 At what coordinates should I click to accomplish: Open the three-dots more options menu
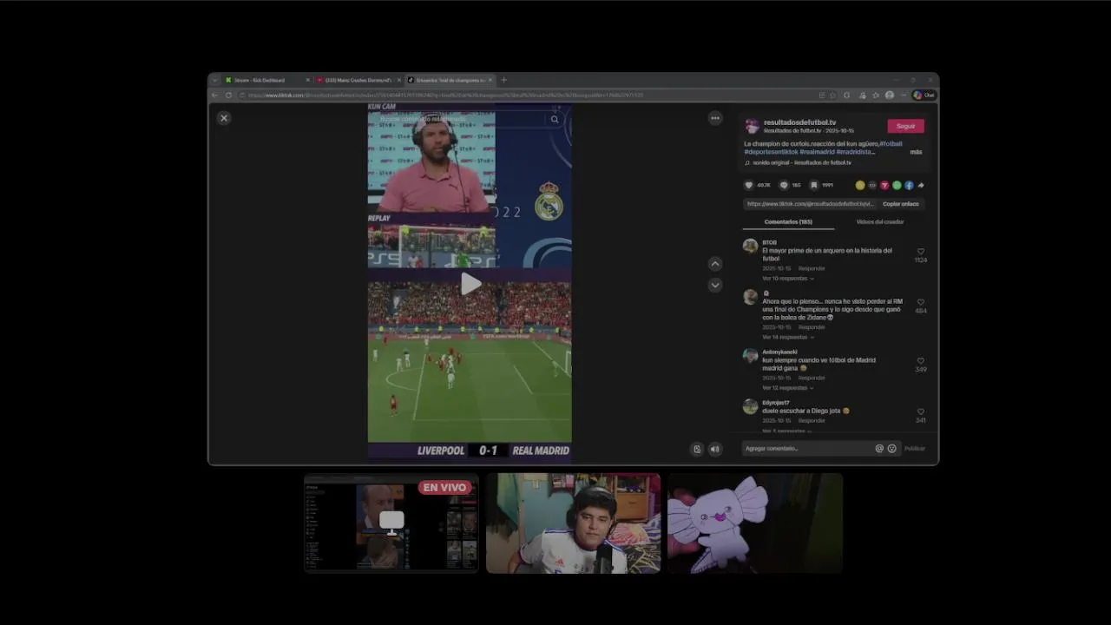[715, 118]
